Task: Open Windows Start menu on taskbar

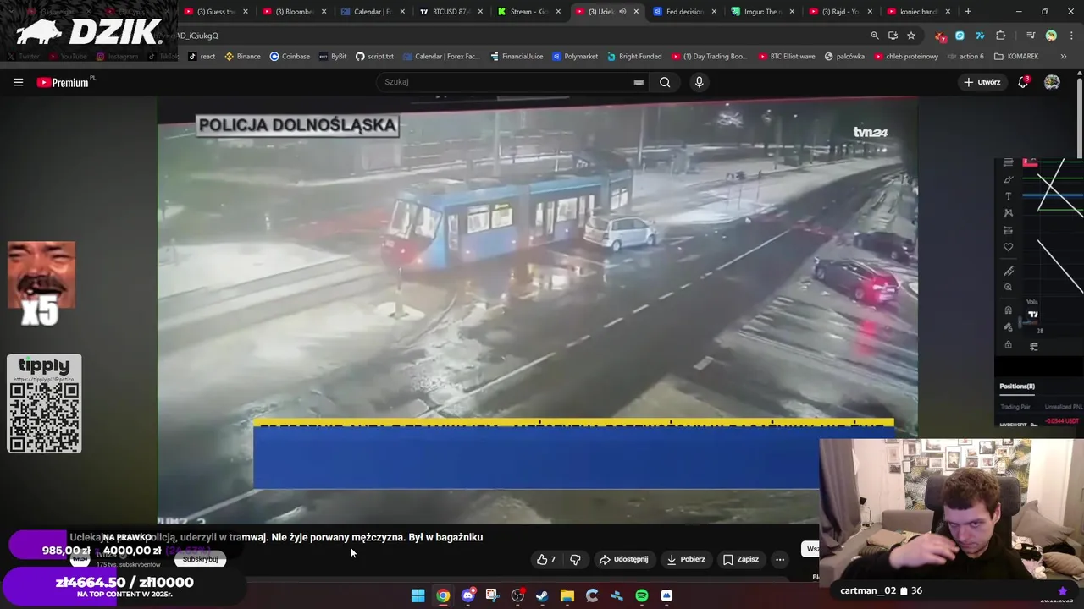Action: 418,595
